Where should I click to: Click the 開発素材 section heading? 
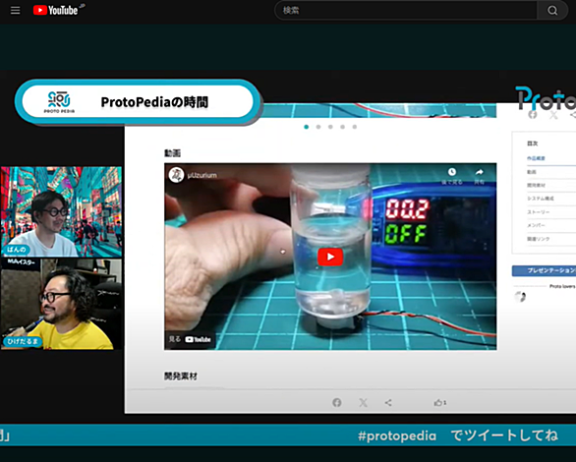[x=181, y=376]
